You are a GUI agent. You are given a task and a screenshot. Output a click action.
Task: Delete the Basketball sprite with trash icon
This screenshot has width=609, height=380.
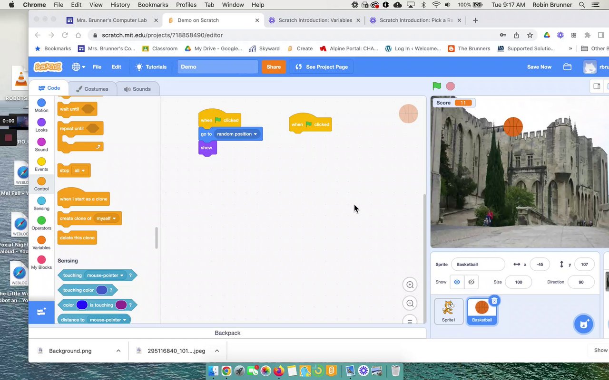coord(494,301)
